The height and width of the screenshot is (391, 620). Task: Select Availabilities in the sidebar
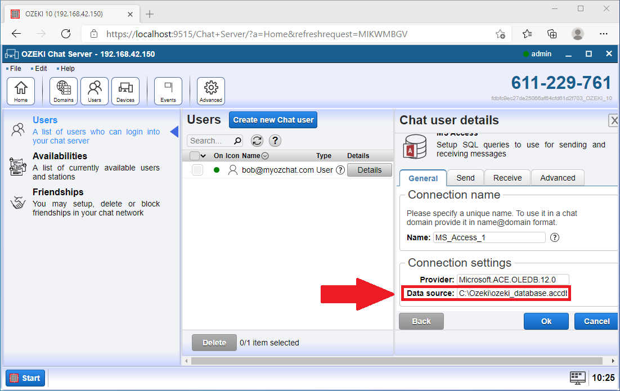point(60,156)
